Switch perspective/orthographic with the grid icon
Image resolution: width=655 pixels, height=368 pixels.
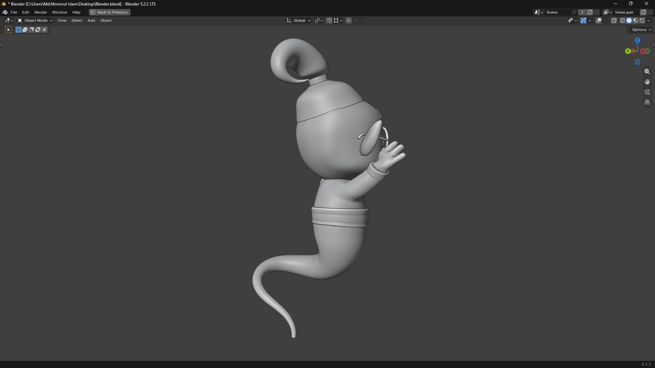pos(647,102)
